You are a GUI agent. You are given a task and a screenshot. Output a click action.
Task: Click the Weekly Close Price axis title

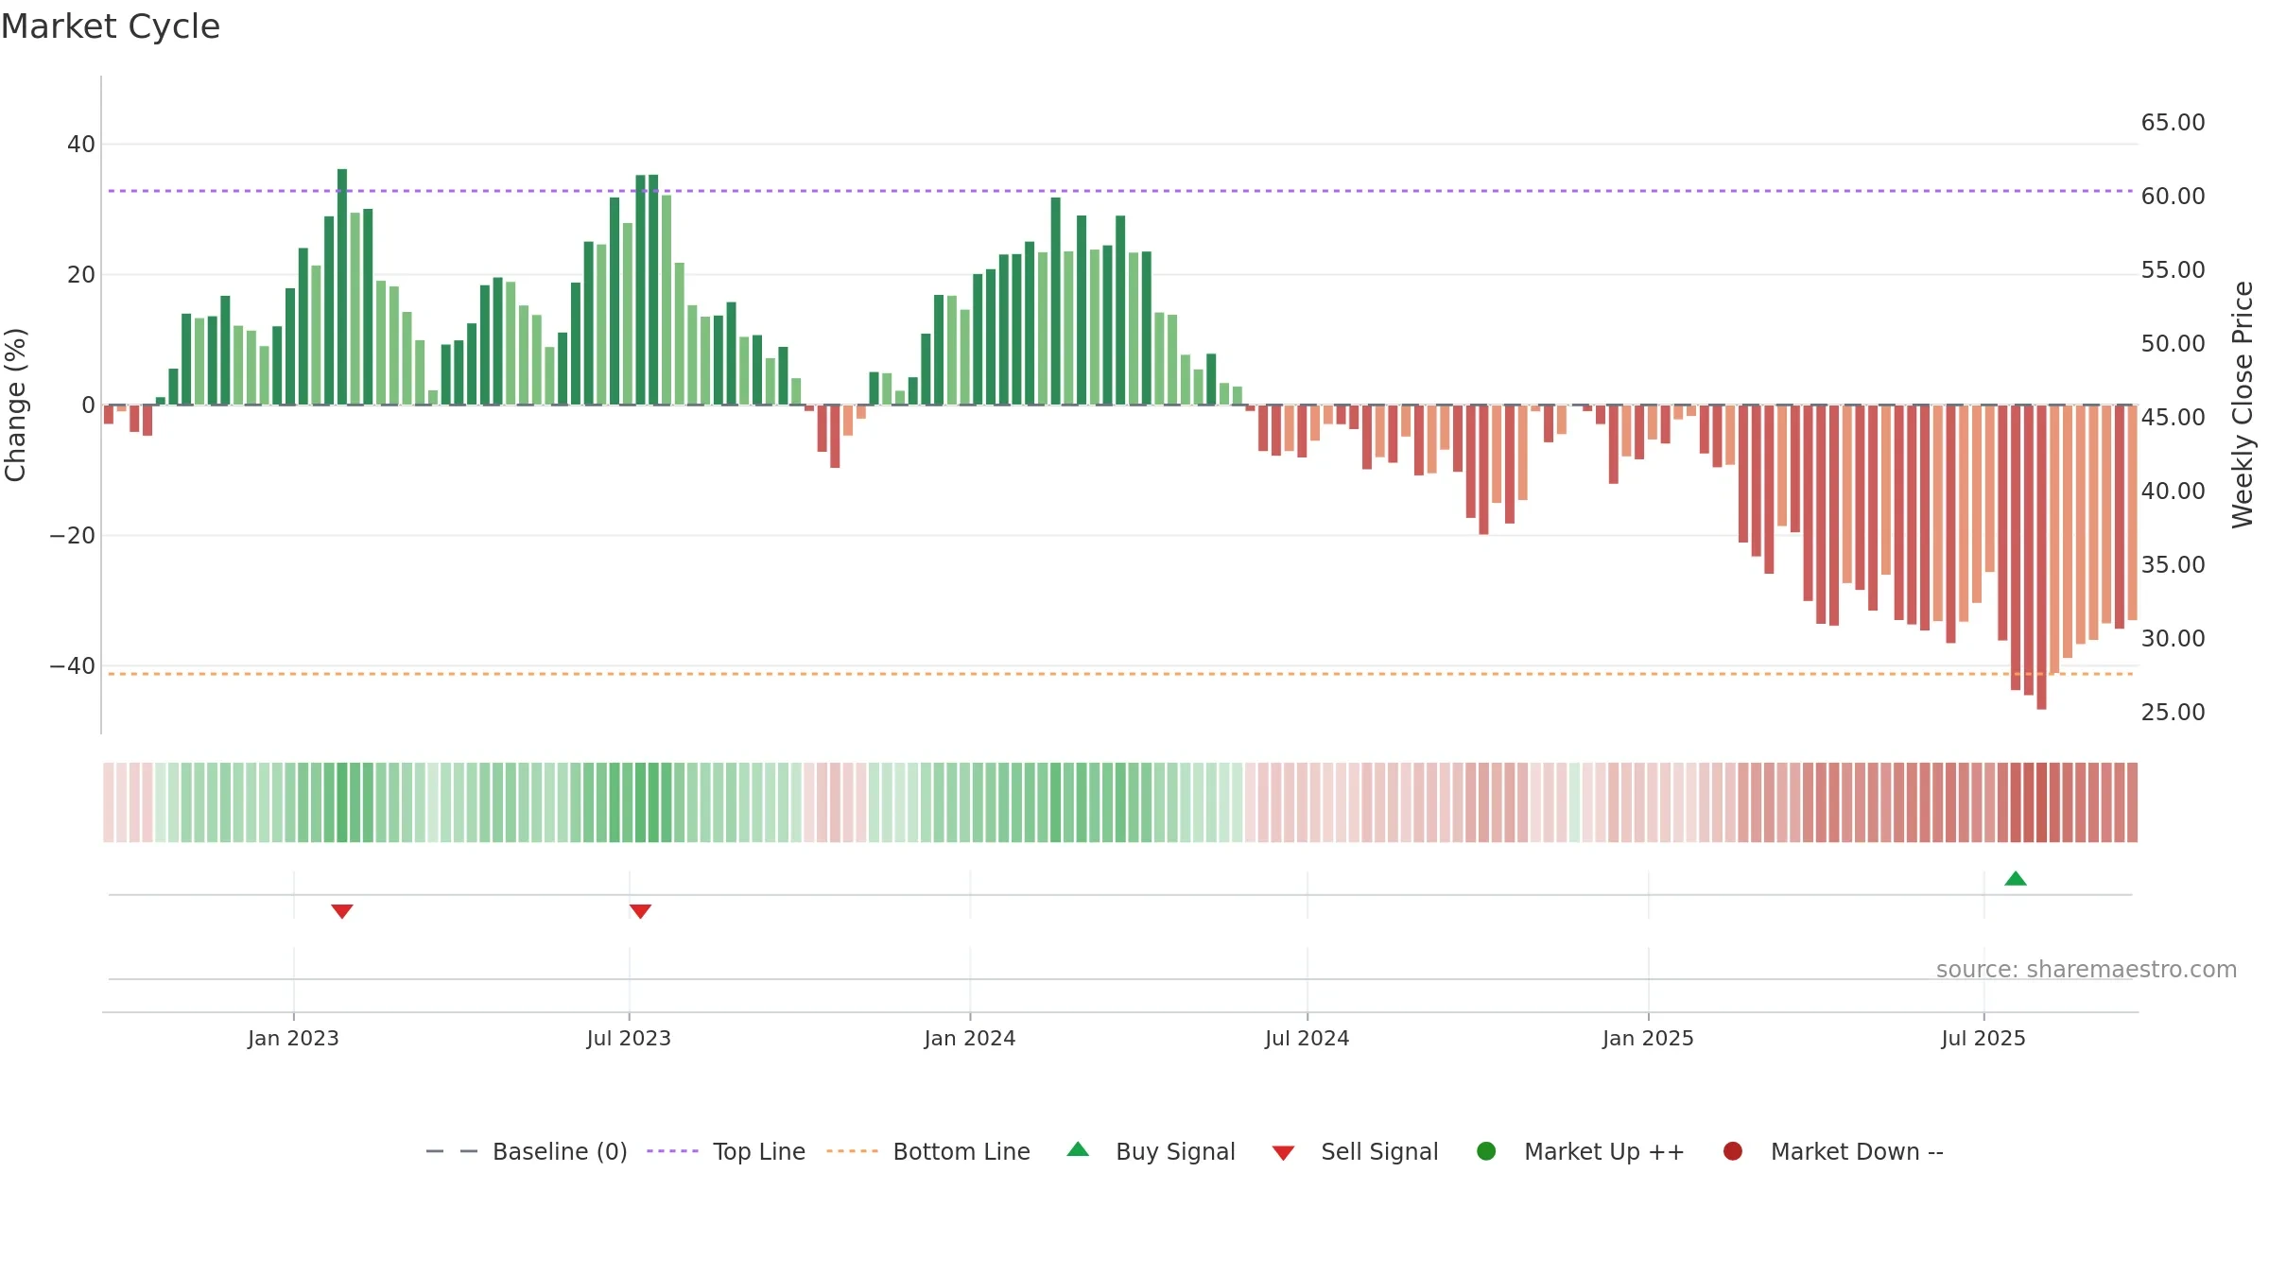click(2243, 405)
